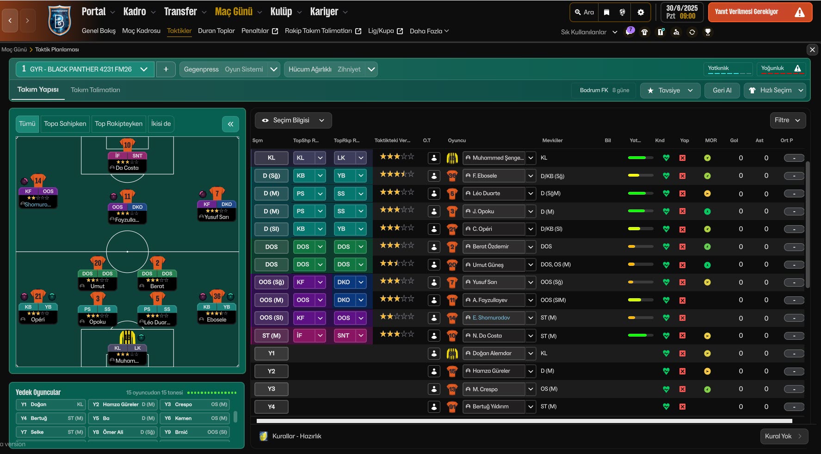
Task: Collapse pitch panel with double-chevron icon
Action: [x=230, y=124]
